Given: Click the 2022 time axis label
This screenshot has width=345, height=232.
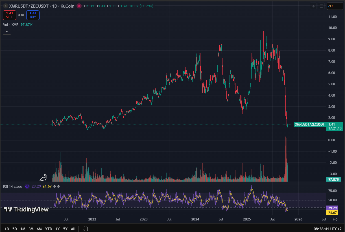Looking at the screenshot, I should (x=92, y=219).
